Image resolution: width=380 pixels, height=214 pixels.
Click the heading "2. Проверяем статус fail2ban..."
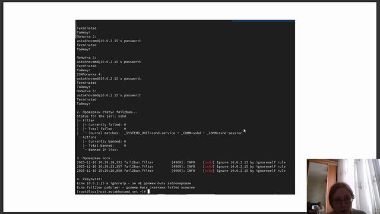[x=107, y=112]
